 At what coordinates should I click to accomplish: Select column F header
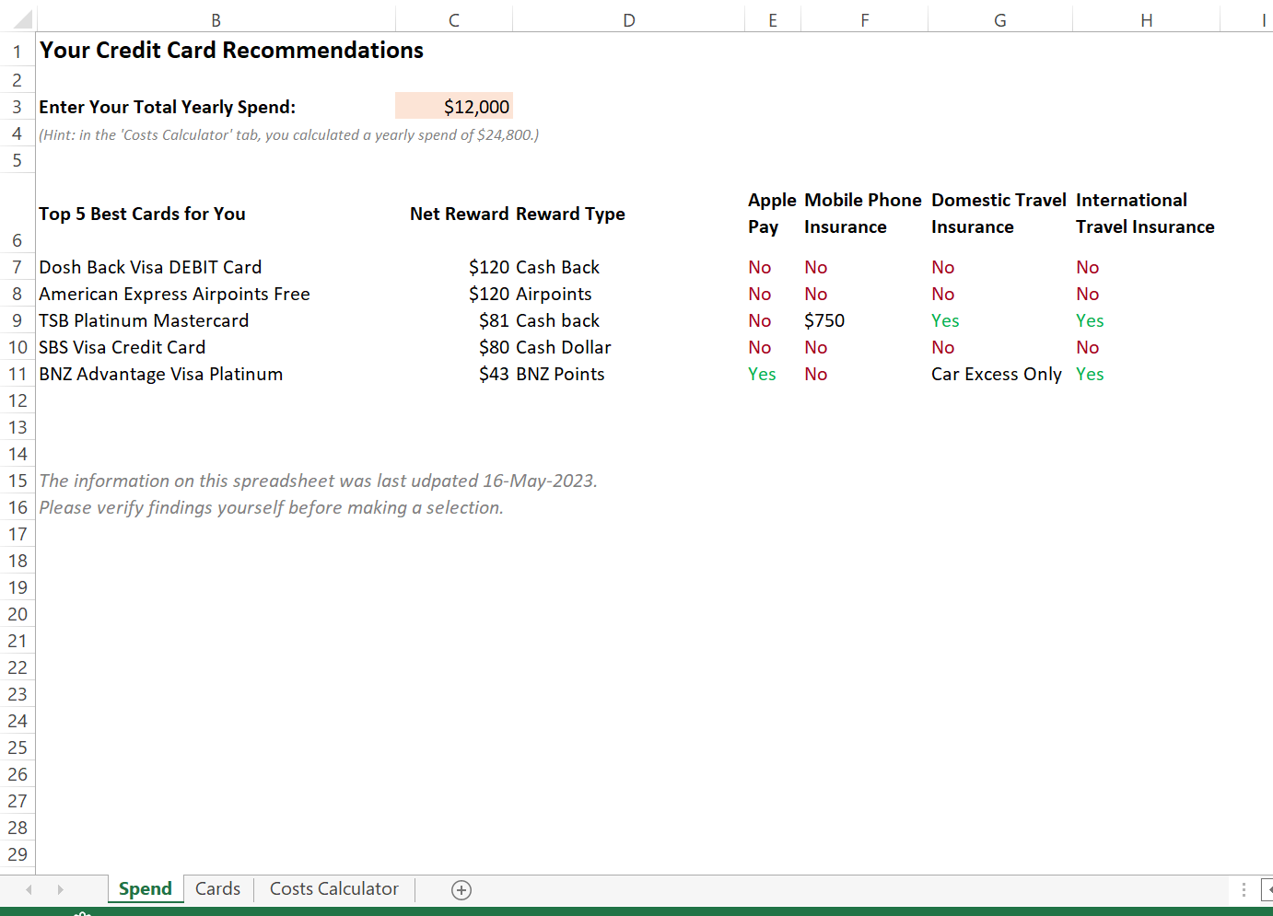[865, 20]
